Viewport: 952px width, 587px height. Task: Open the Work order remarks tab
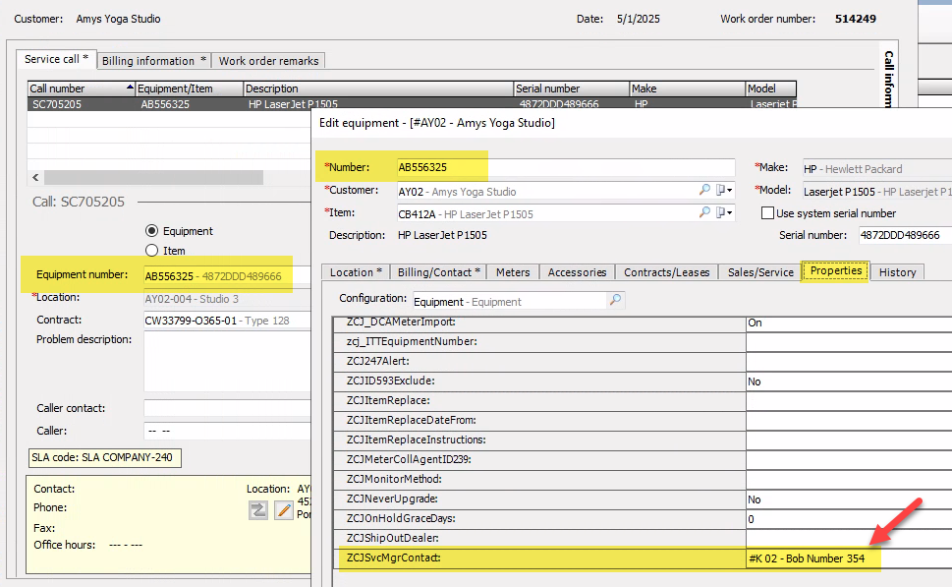268,61
